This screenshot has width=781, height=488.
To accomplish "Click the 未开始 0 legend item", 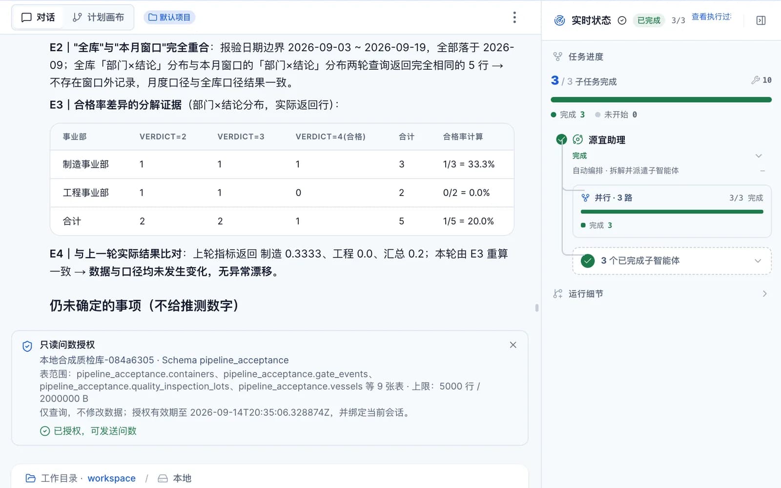I will point(616,115).
